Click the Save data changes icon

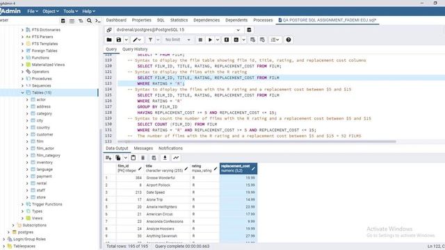click(154, 158)
